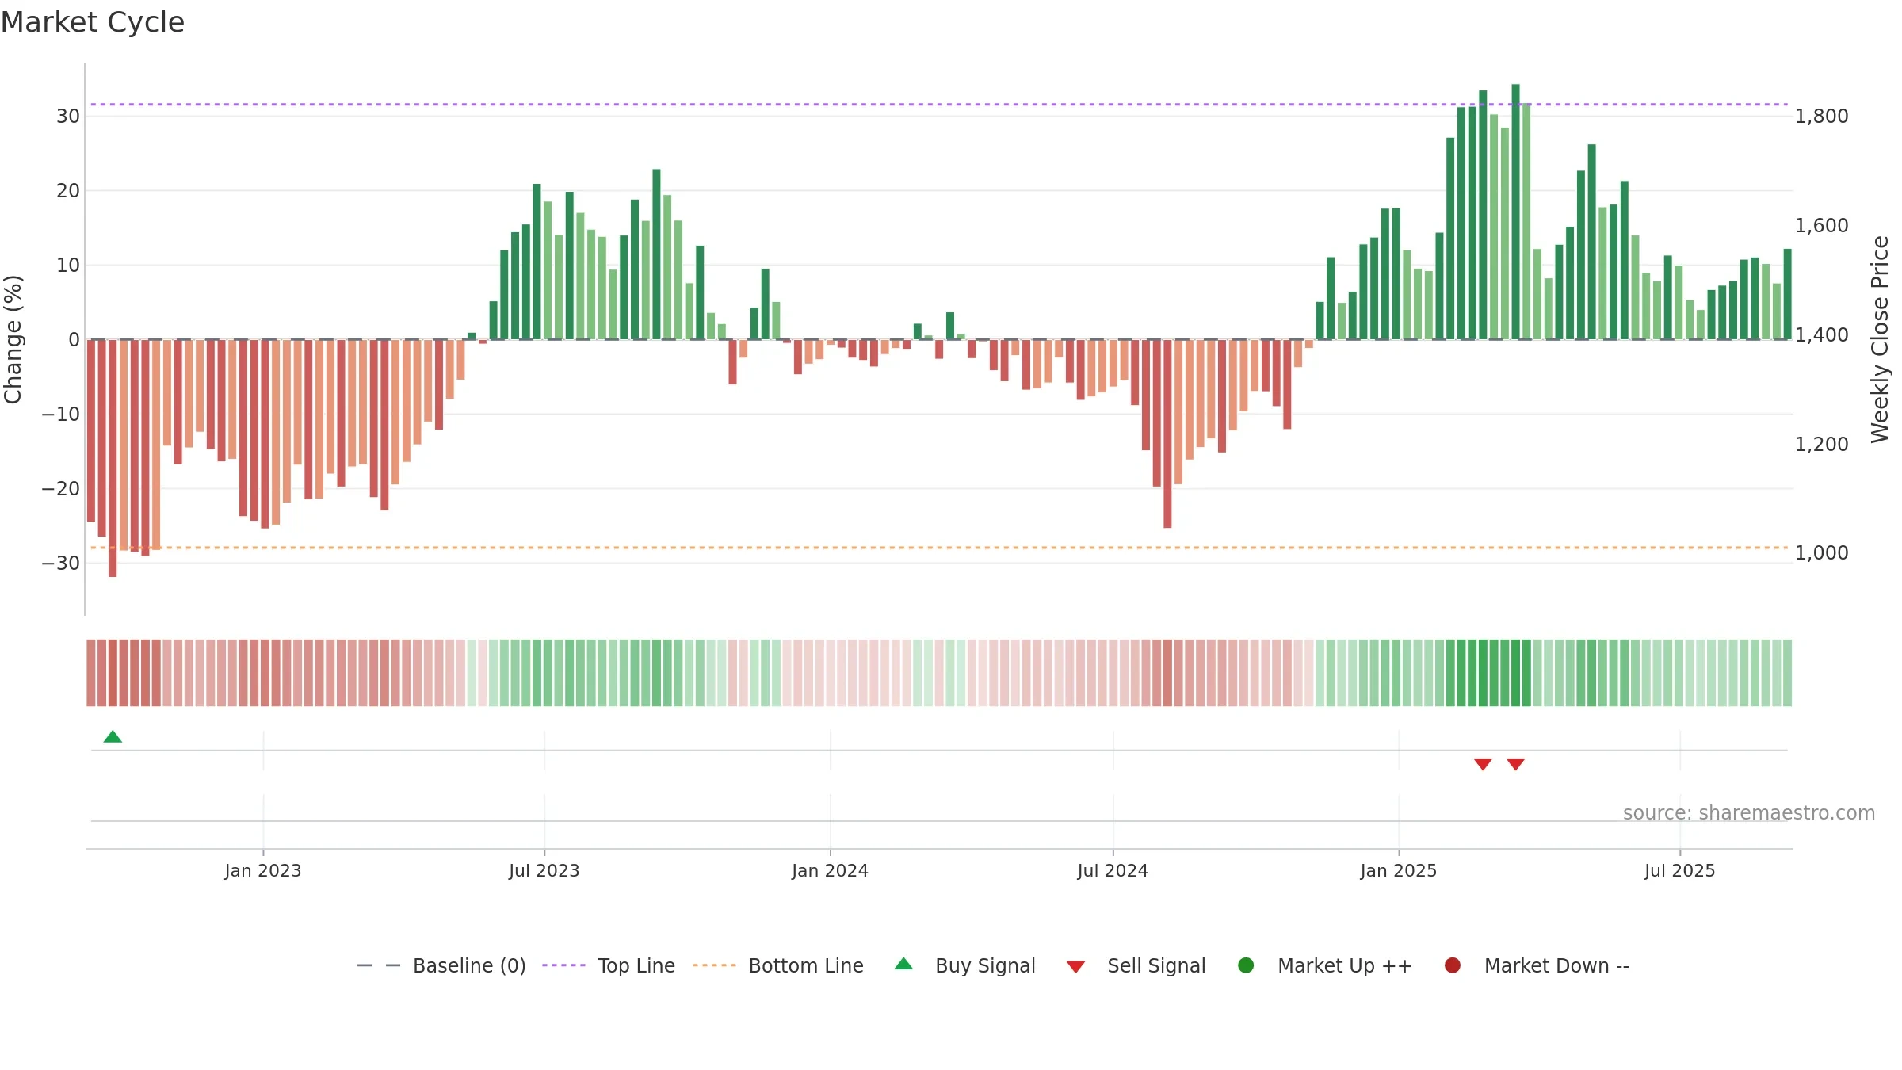Click the Jan 2023 axis label

pos(263,870)
